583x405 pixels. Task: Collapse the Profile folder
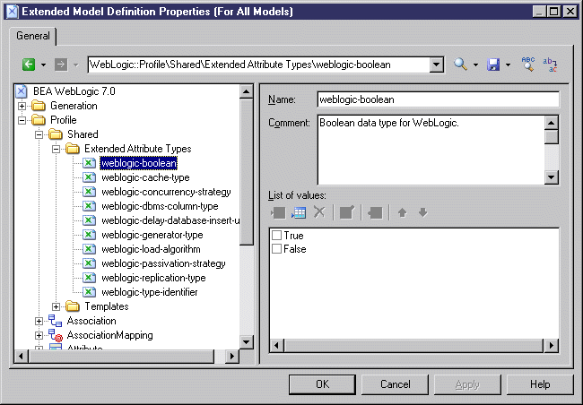[22, 120]
